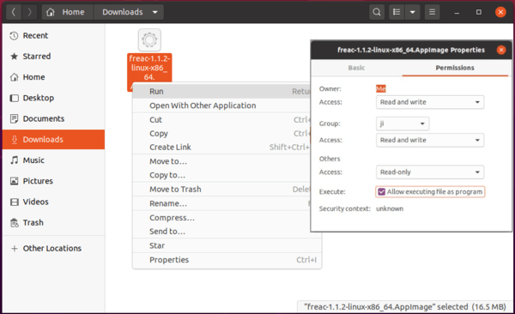This screenshot has width=515, height=314.
Task: Choose Create Link in the context menu
Action: 221,148
